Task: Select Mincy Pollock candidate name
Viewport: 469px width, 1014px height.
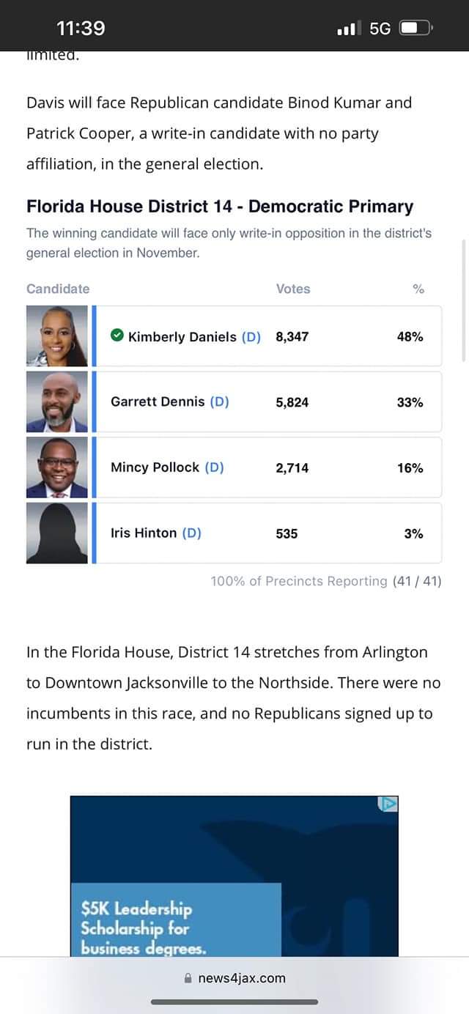Action: pos(155,467)
